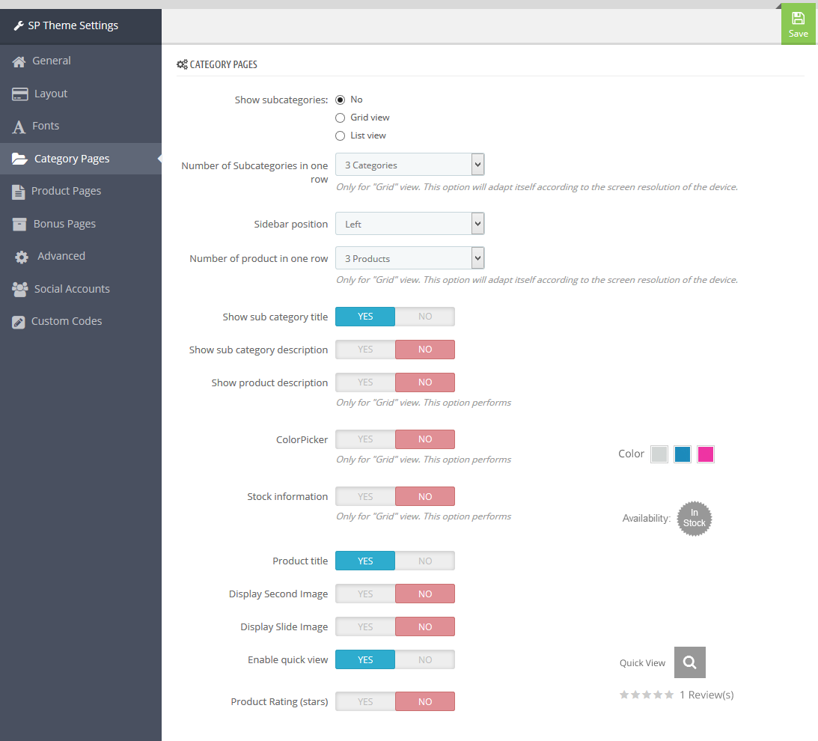The width and height of the screenshot is (818, 741).
Task: Click the blue YES on Product title
Action: [x=365, y=561]
